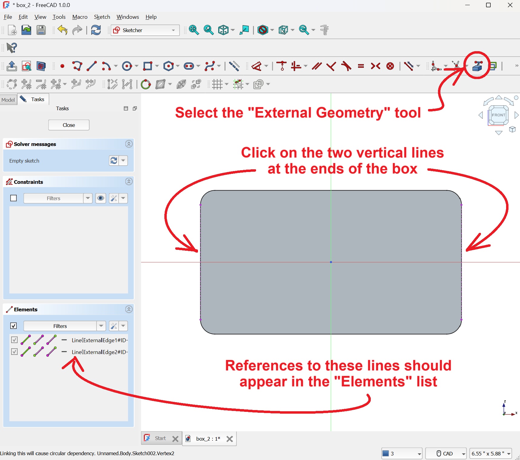Select Line ExternalEdge2 in Elements list
The width and height of the screenshot is (520, 460).
coord(99,352)
